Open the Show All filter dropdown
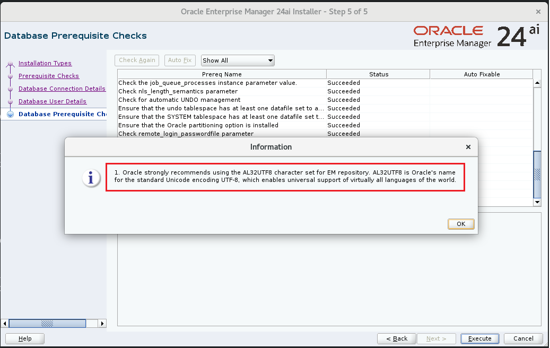550x348 pixels. (x=238, y=60)
